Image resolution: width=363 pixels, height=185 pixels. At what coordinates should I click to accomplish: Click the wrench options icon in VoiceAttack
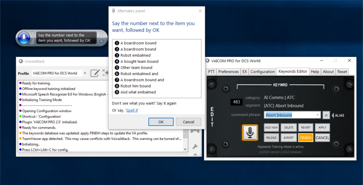pos(195,147)
